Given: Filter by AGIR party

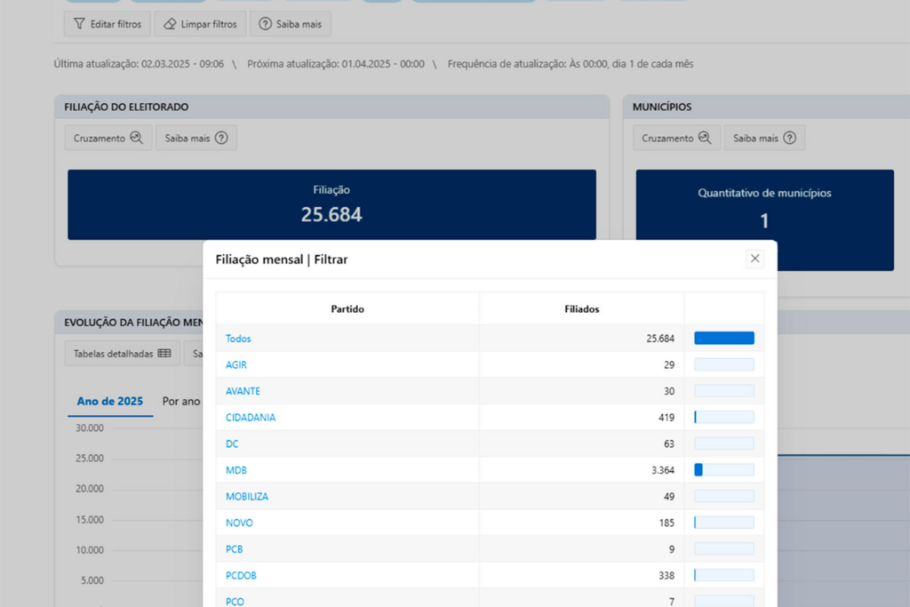Looking at the screenshot, I should (236, 364).
